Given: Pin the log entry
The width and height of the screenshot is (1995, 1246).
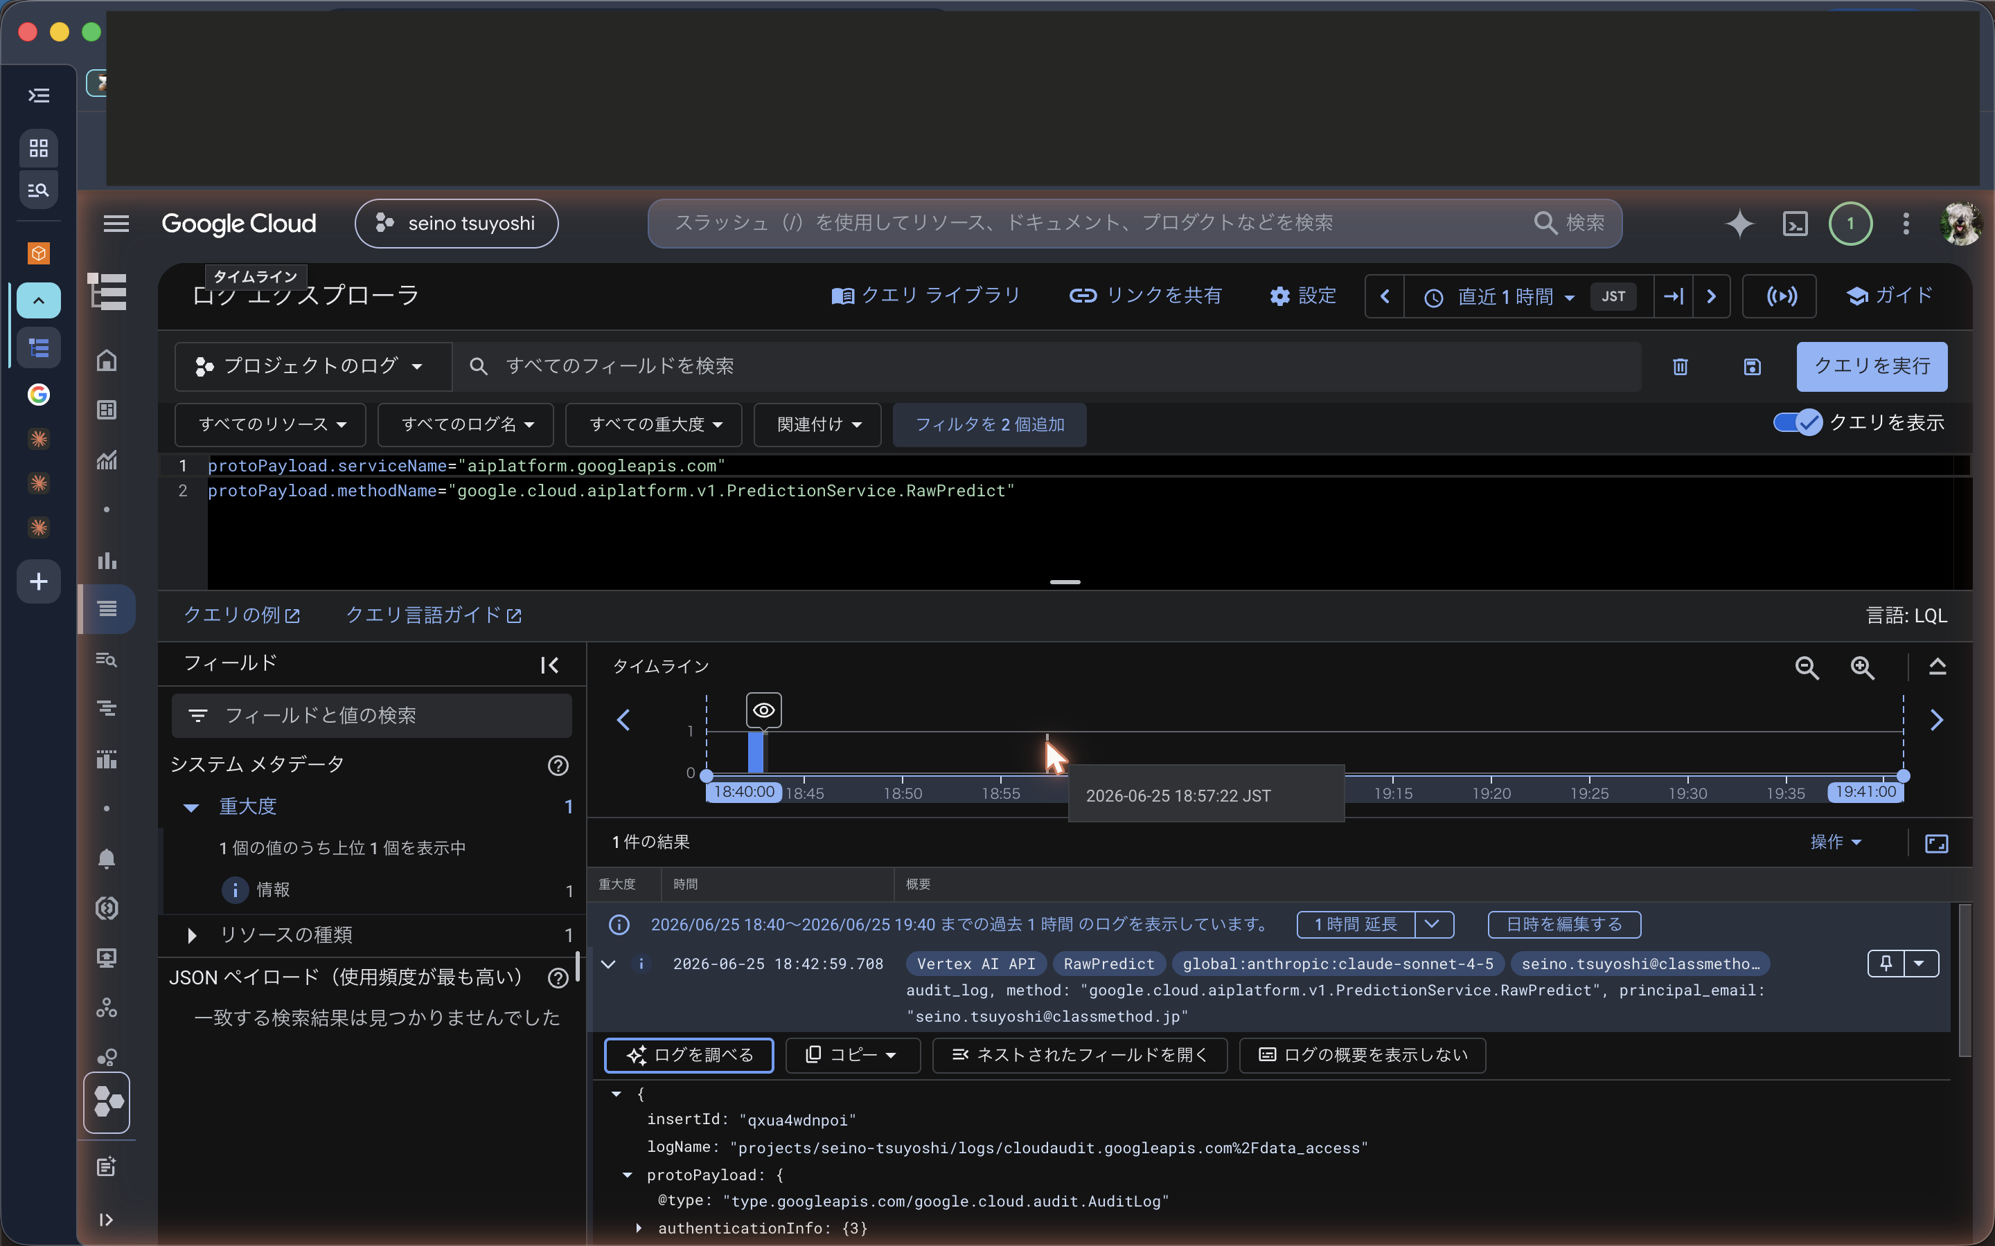Looking at the screenshot, I should point(1886,964).
